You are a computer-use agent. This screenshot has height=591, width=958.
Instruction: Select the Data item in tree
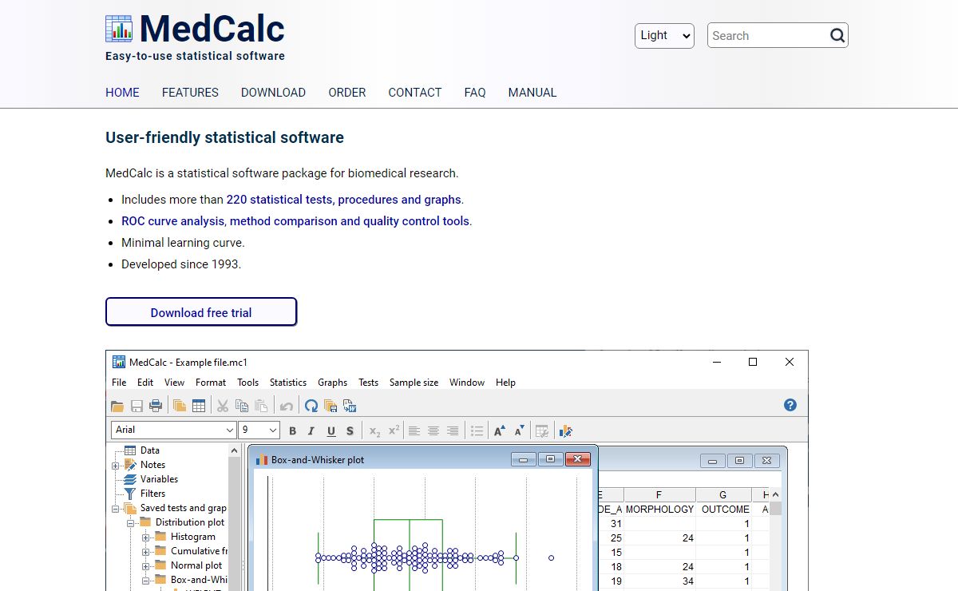[x=150, y=450]
